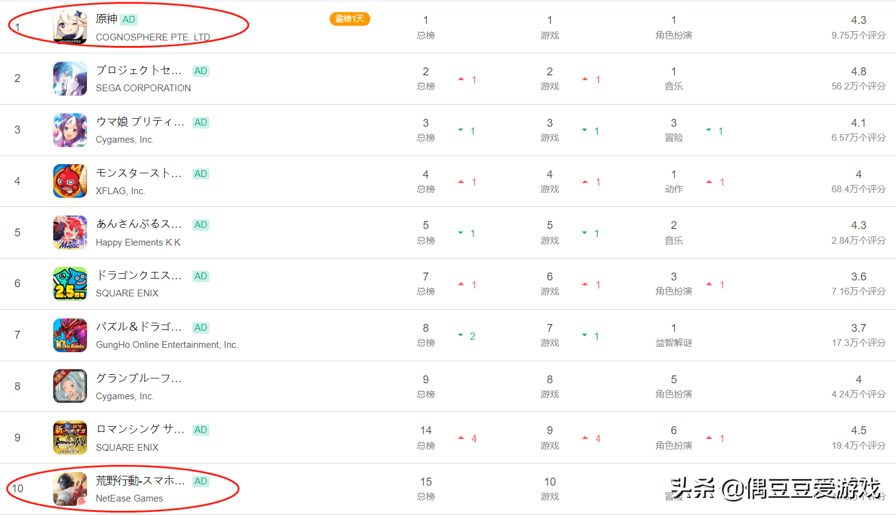Click 动作 category rank of モンスタースト
The height and width of the screenshot is (515, 896).
pos(674,182)
